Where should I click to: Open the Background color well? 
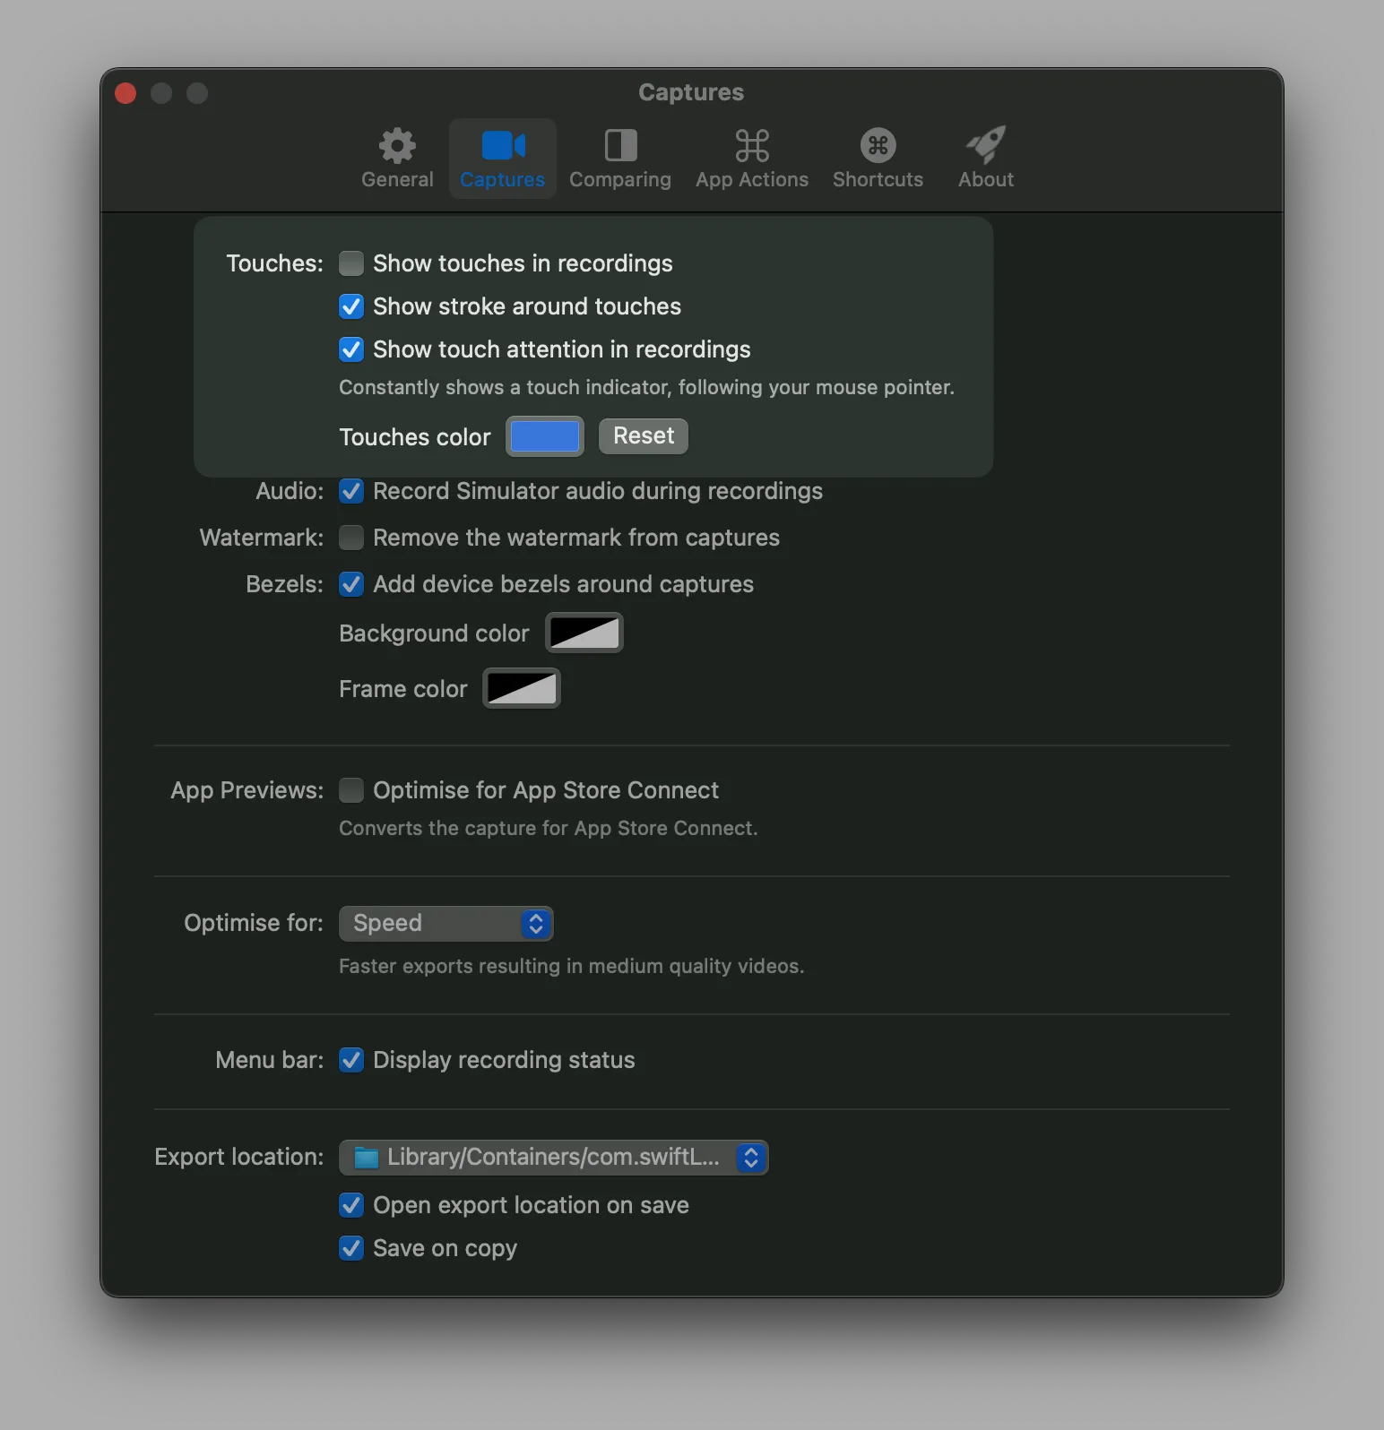point(584,633)
